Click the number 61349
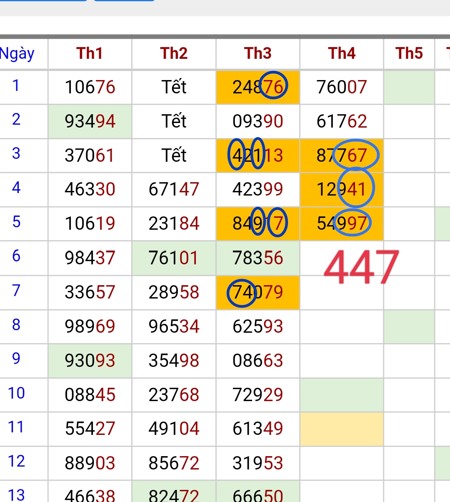This screenshot has height=502, width=450. pos(258,429)
